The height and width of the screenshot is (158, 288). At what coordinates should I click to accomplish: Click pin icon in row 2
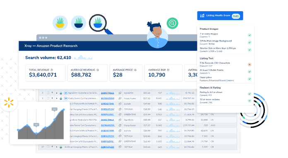[x=53, y=98]
